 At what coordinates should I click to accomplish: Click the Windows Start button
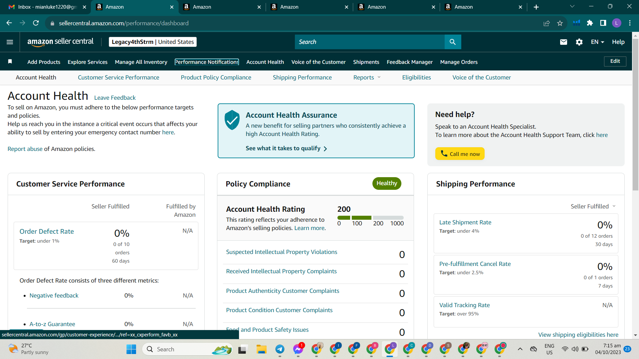pos(131,349)
